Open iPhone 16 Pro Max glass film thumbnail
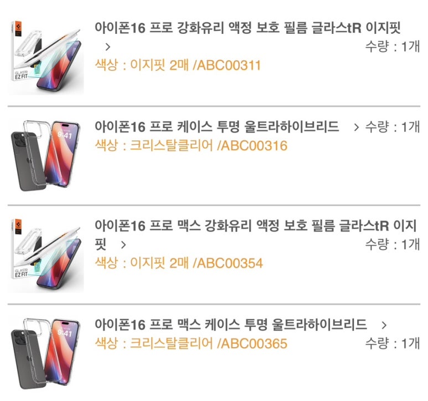The image size is (428, 401). coord(46,255)
